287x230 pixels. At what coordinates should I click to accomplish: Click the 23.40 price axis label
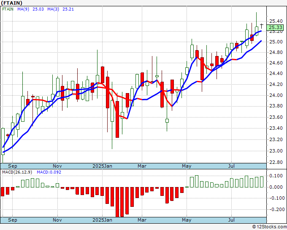click(x=276, y=128)
